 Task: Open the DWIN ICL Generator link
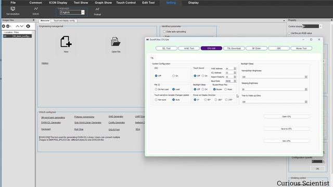(x=51, y=123)
